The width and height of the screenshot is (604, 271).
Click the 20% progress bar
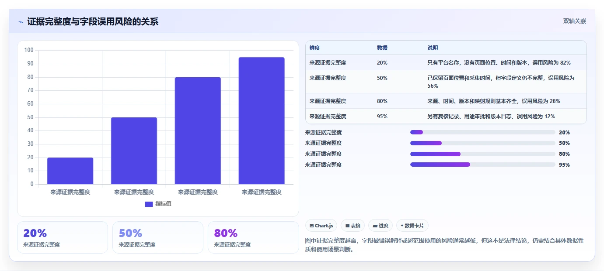(x=483, y=132)
